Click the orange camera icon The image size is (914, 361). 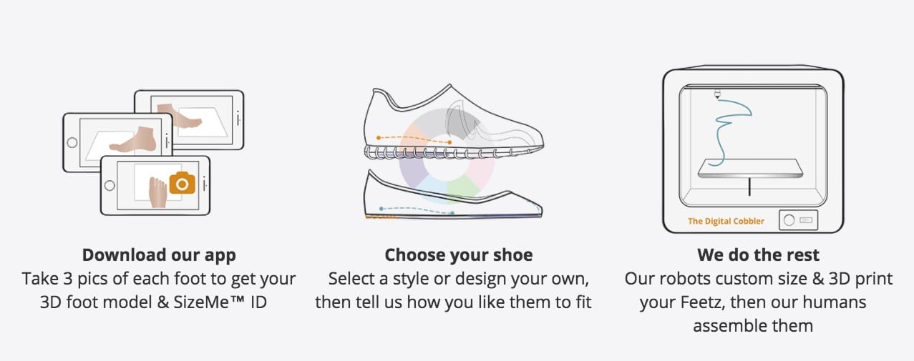(x=183, y=184)
